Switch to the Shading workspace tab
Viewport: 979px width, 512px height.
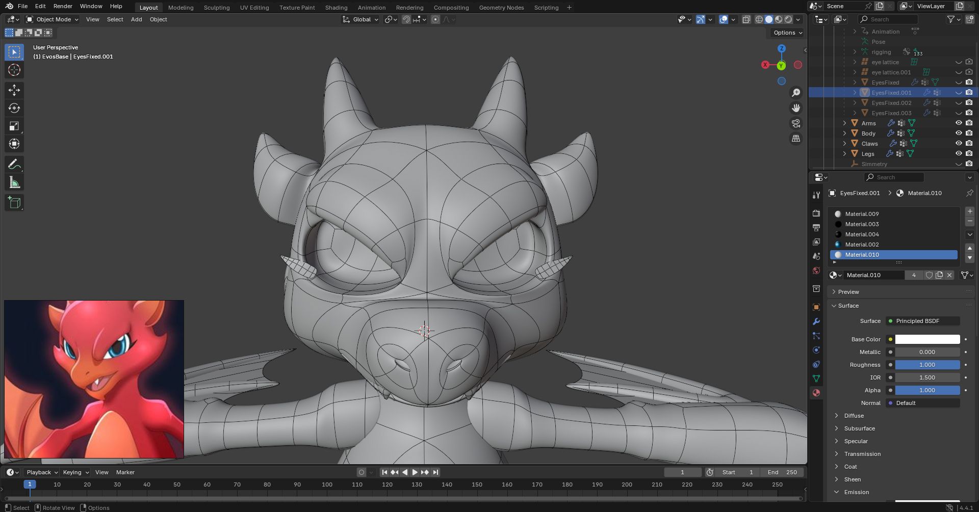click(x=336, y=8)
